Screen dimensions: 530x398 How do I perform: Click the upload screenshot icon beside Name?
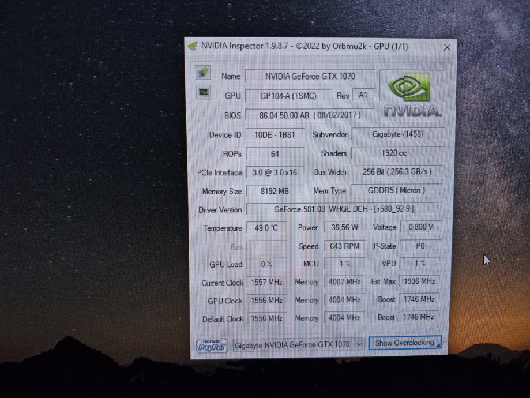pyautogui.click(x=203, y=72)
